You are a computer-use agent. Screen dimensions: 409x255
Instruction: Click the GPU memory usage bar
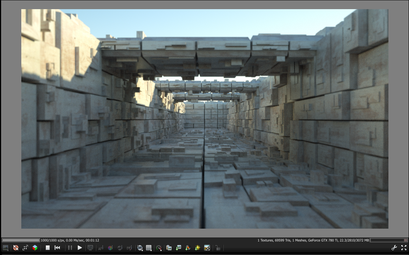pos(389,240)
